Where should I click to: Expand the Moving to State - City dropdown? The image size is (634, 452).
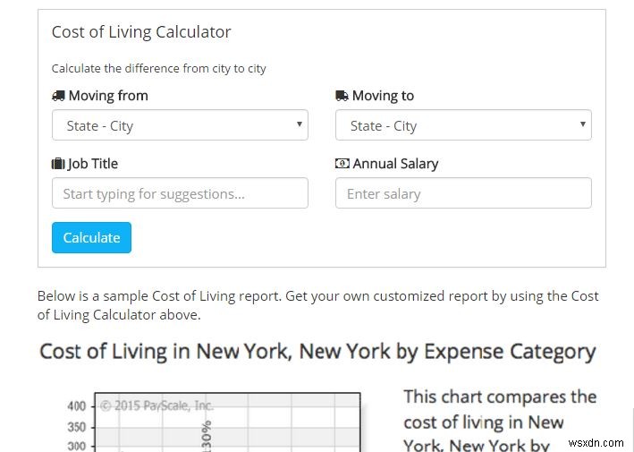pyautogui.click(x=463, y=125)
